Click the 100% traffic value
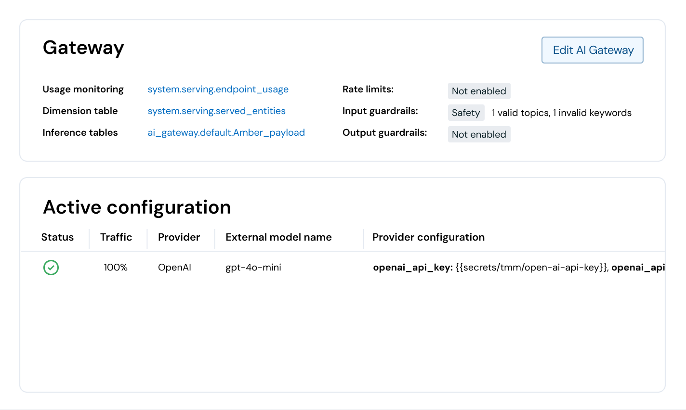The width and height of the screenshot is (686, 410). pyautogui.click(x=116, y=268)
